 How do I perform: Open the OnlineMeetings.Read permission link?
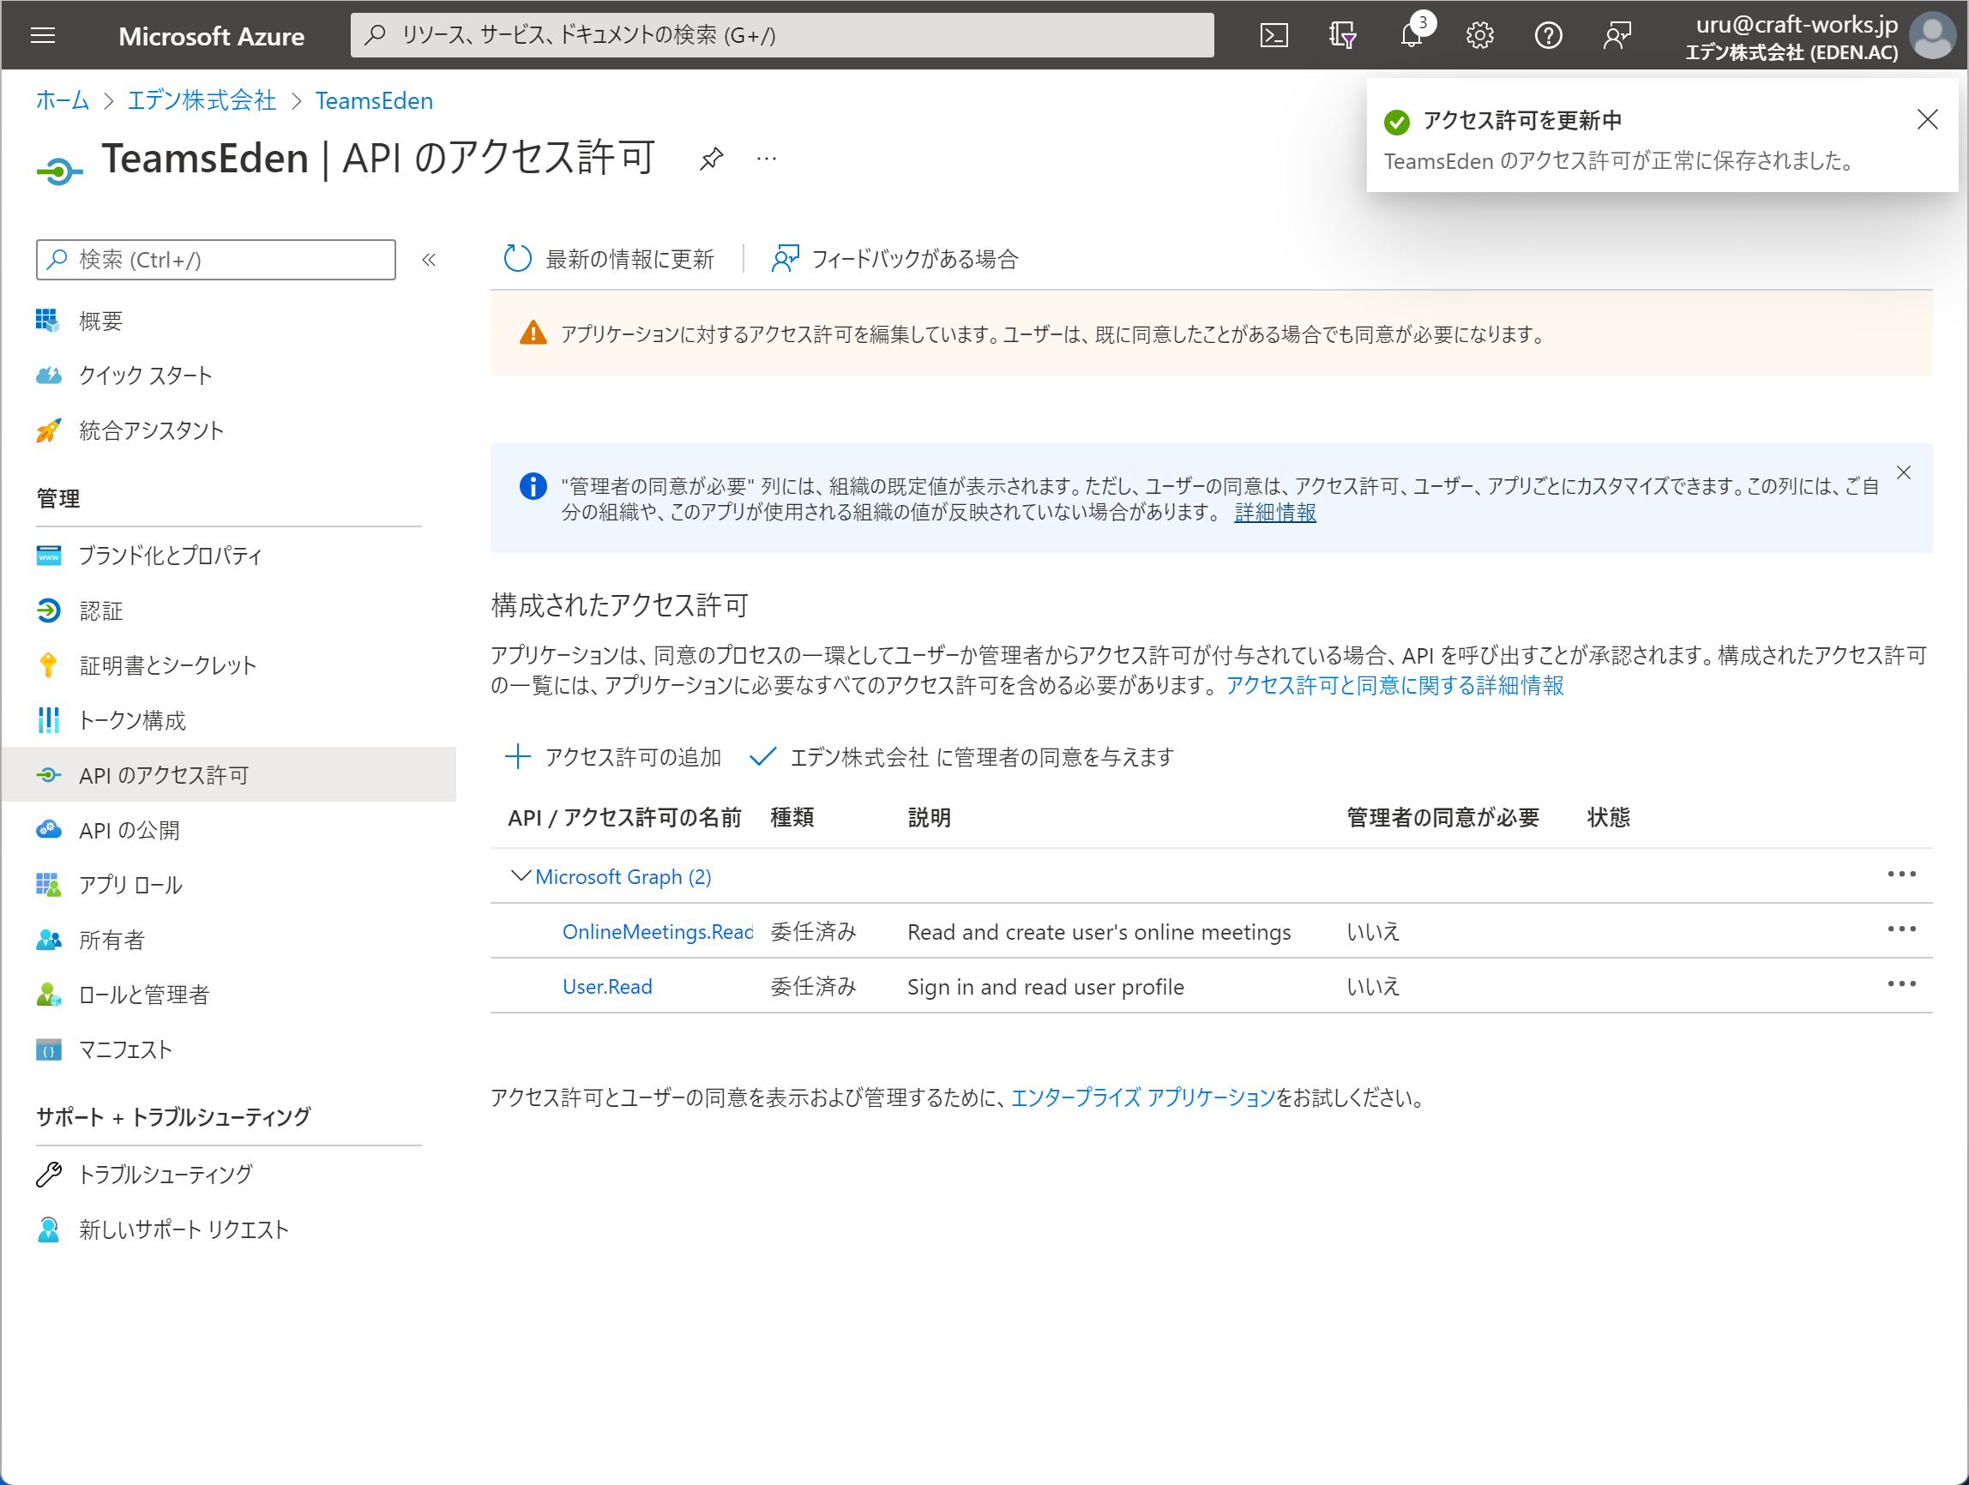658,932
